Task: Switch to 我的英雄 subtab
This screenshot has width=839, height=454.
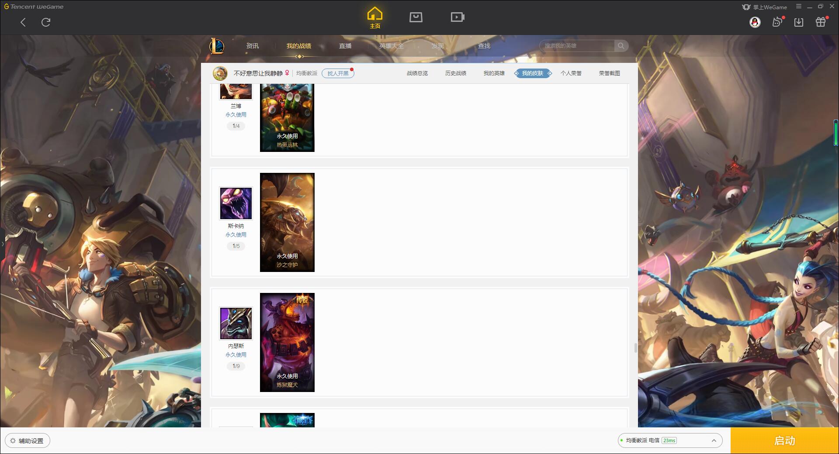Action: pos(494,73)
